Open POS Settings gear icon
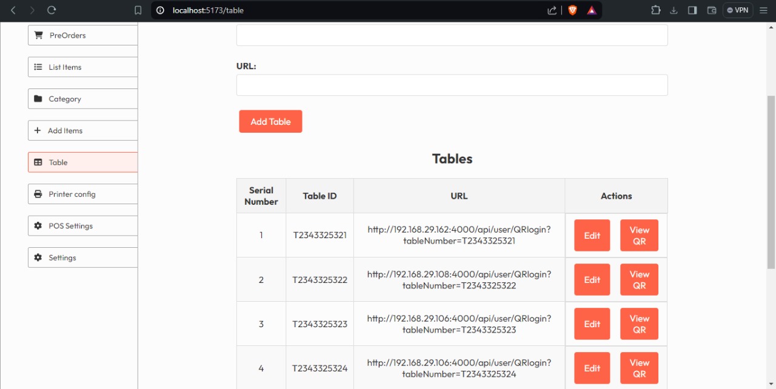This screenshot has width=776, height=389. tap(38, 225)
